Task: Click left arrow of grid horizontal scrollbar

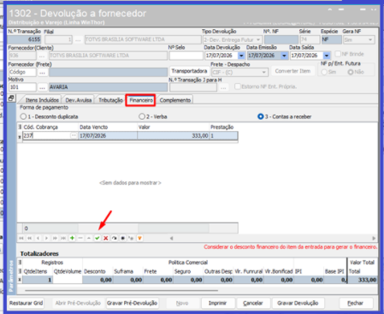Action: click(x=172, y=238)
